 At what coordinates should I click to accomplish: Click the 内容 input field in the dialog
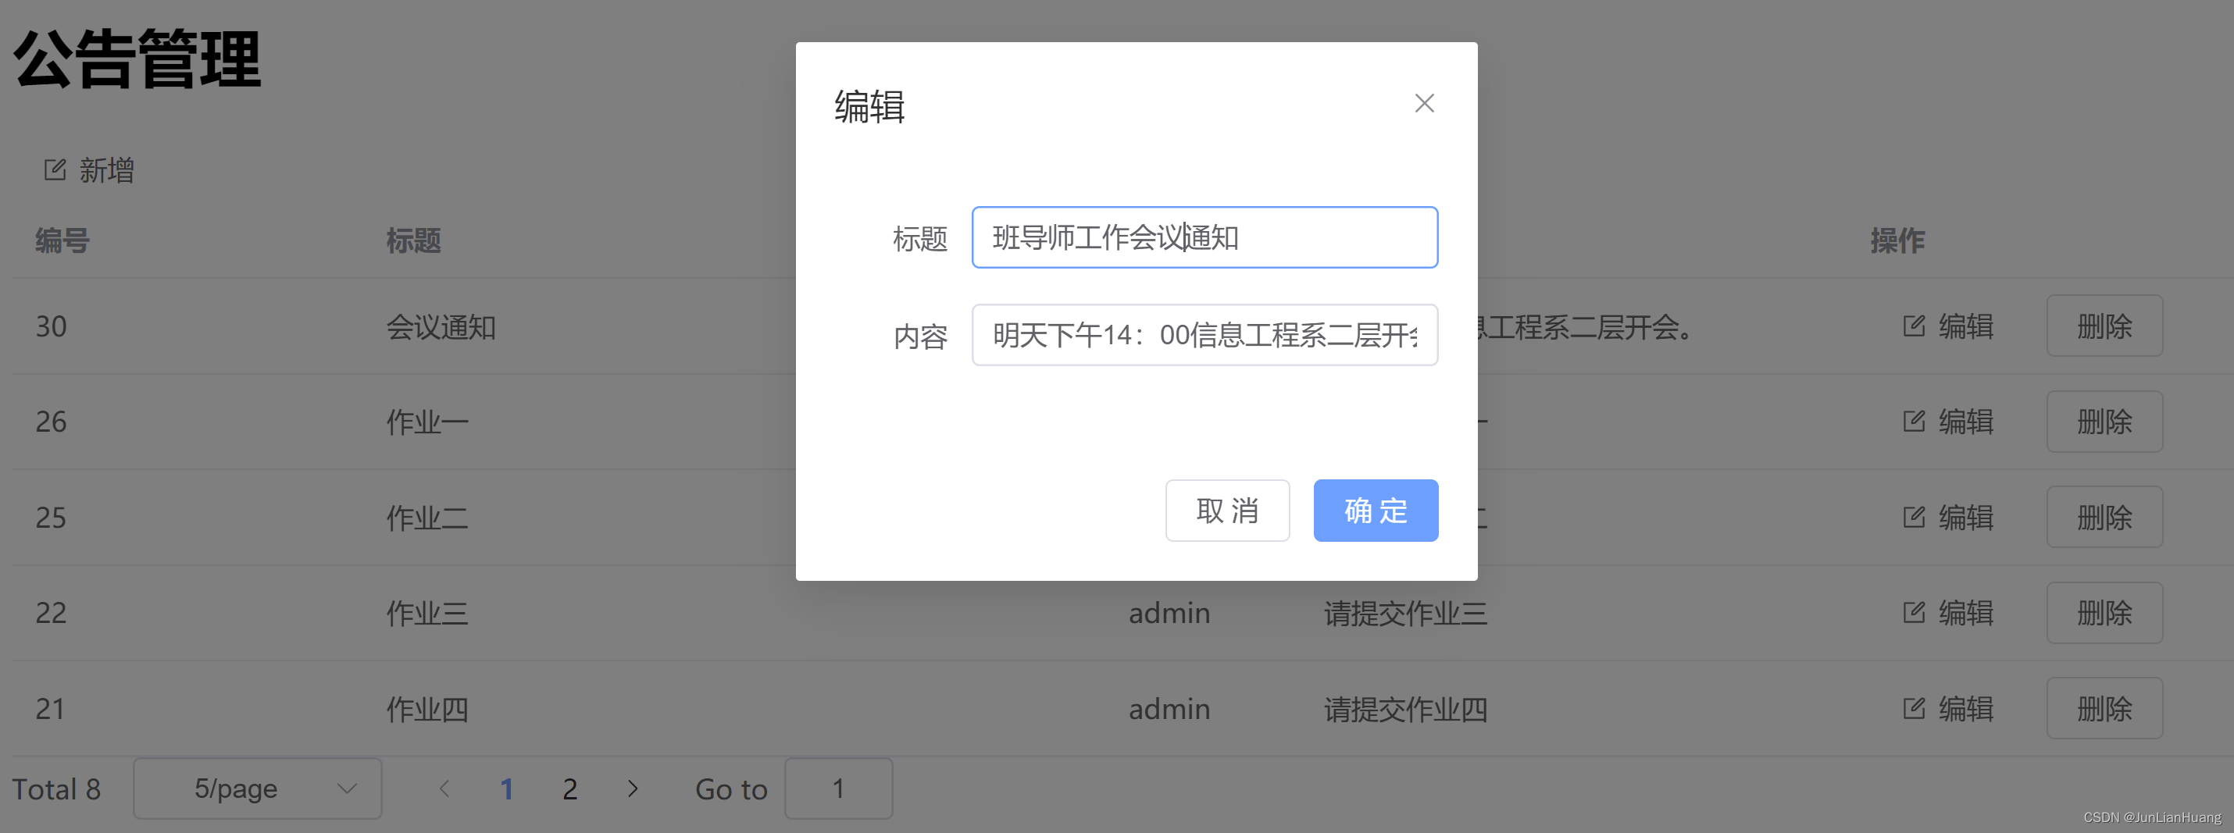point(1204,335)
